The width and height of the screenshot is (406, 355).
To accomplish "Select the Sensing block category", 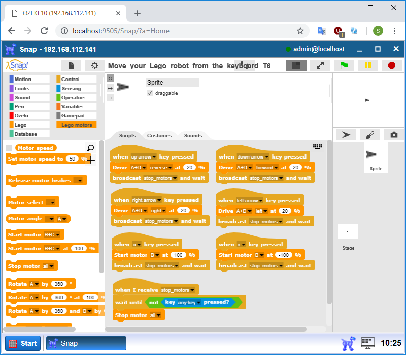I will [77, 88].
